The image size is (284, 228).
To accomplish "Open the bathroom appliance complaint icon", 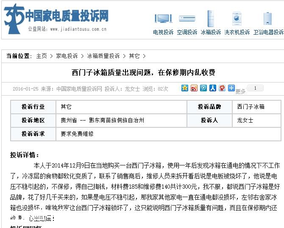I will coord(268,19).
